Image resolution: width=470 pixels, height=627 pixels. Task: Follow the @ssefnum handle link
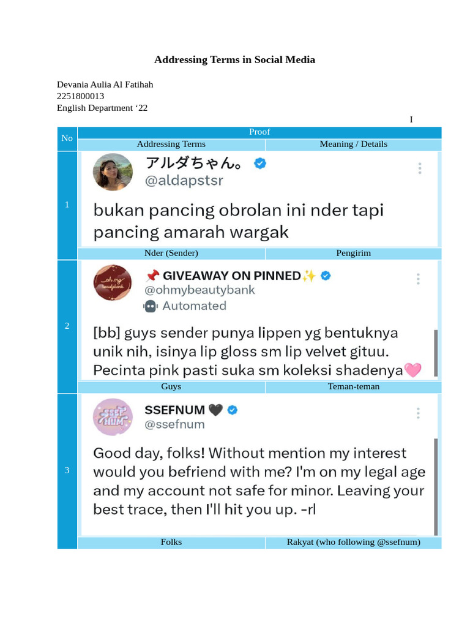point(174,424)
